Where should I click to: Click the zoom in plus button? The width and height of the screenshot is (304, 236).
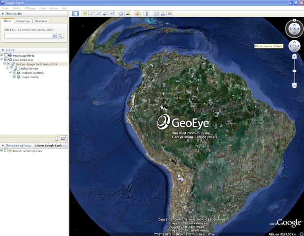click(294, 57)
